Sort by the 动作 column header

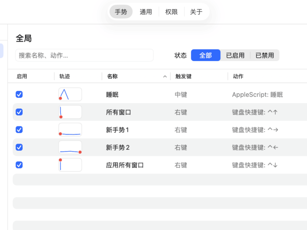coord(238,77)
